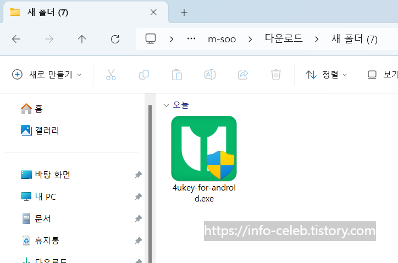Click the Cut scissors icon
Screen dimensions: 398x263
click(x=111, y=75)
